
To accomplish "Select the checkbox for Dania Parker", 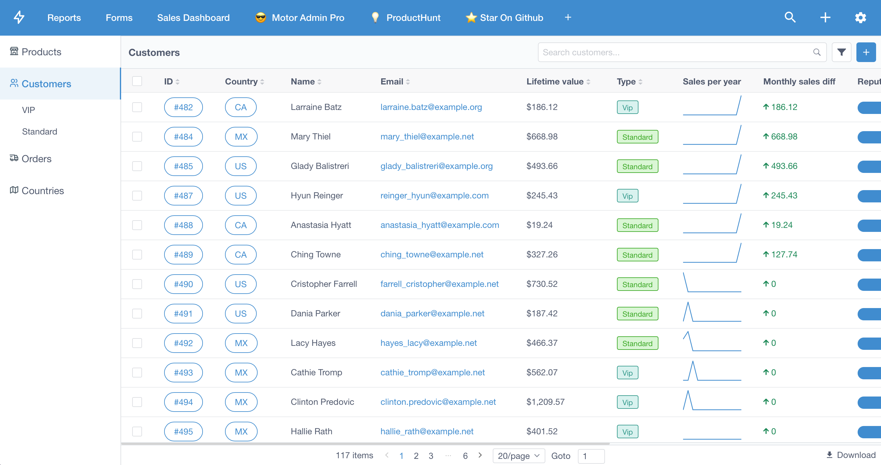I will [x=137, y=313].
